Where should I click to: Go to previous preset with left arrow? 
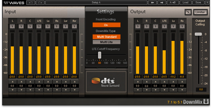152,2
